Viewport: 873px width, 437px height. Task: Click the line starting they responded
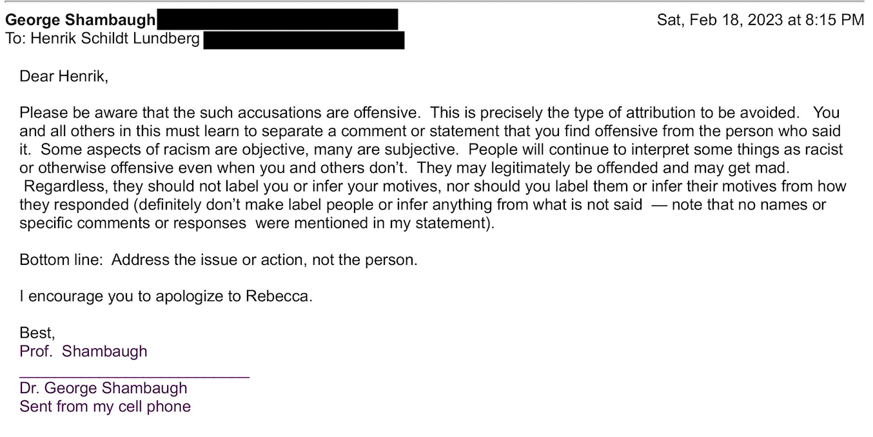[x=423, y=205]
